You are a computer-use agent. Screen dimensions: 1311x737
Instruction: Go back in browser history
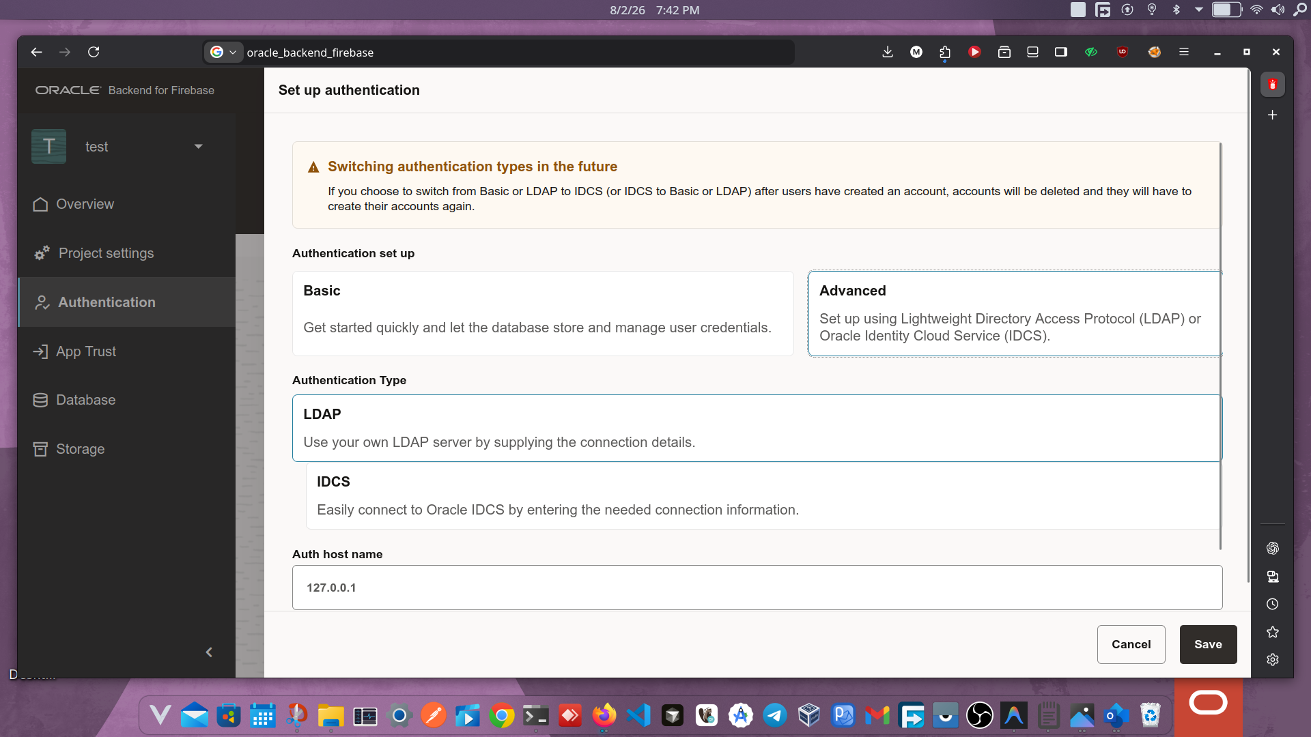[37, 52]
